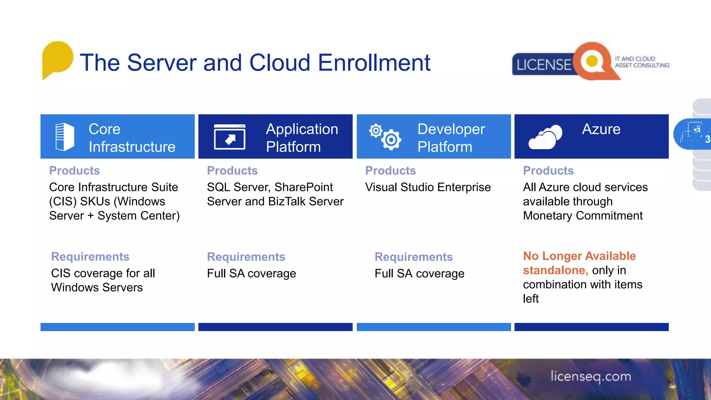Click the licenseq.com link in footer
This screenshot has width=711, height=400.
point(591,376)
